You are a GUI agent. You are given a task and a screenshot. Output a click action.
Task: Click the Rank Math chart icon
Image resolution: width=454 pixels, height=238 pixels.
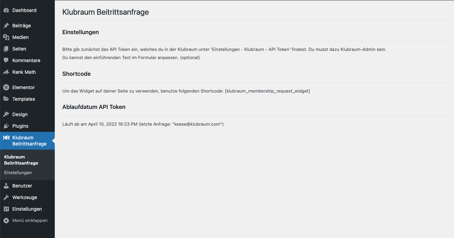click(6, 72)
